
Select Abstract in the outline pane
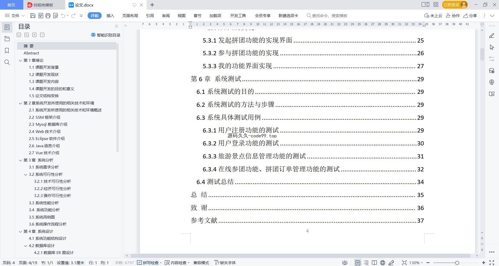pyautogui.click(x=31, y=53)
